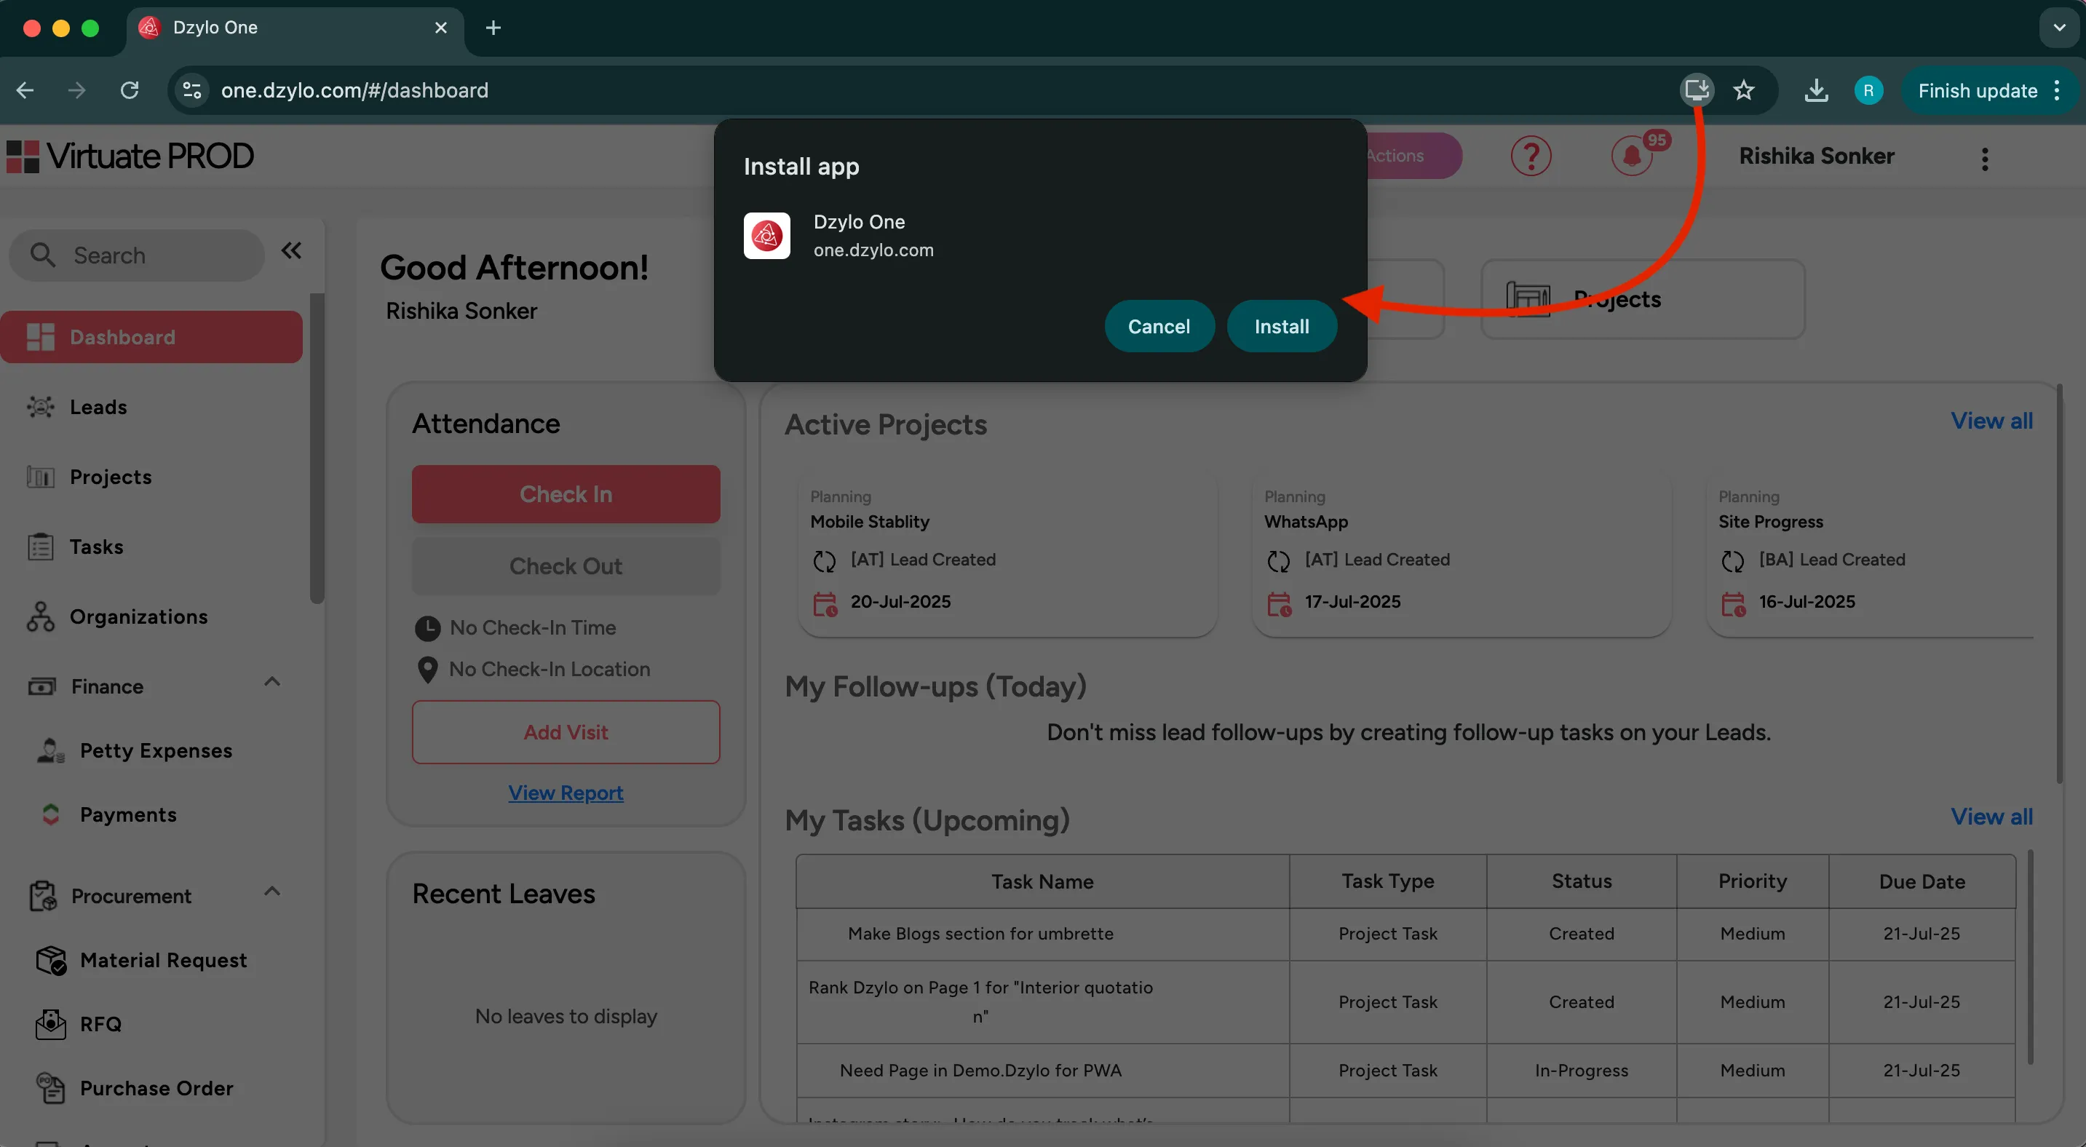This screenshot has width=2086, height=1147.
Task: Click the date 20-Jul-2025 on Mobile Stablity
Action: [x=900, y=601]
